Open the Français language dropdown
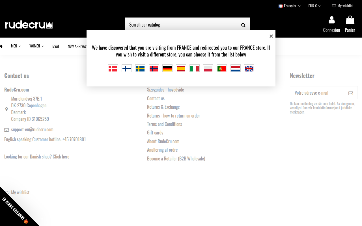The image size is (362, 226). coord(289,6)
